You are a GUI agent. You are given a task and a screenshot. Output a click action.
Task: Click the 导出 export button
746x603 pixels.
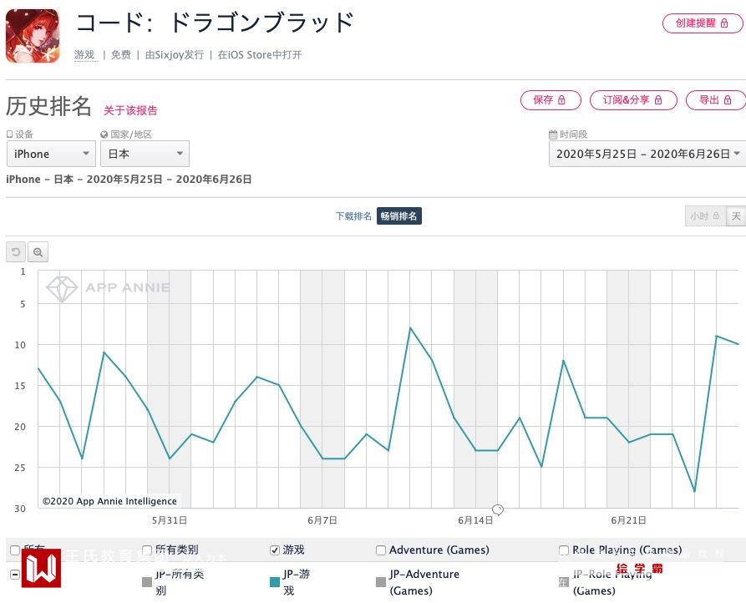[x=715, y=100]
